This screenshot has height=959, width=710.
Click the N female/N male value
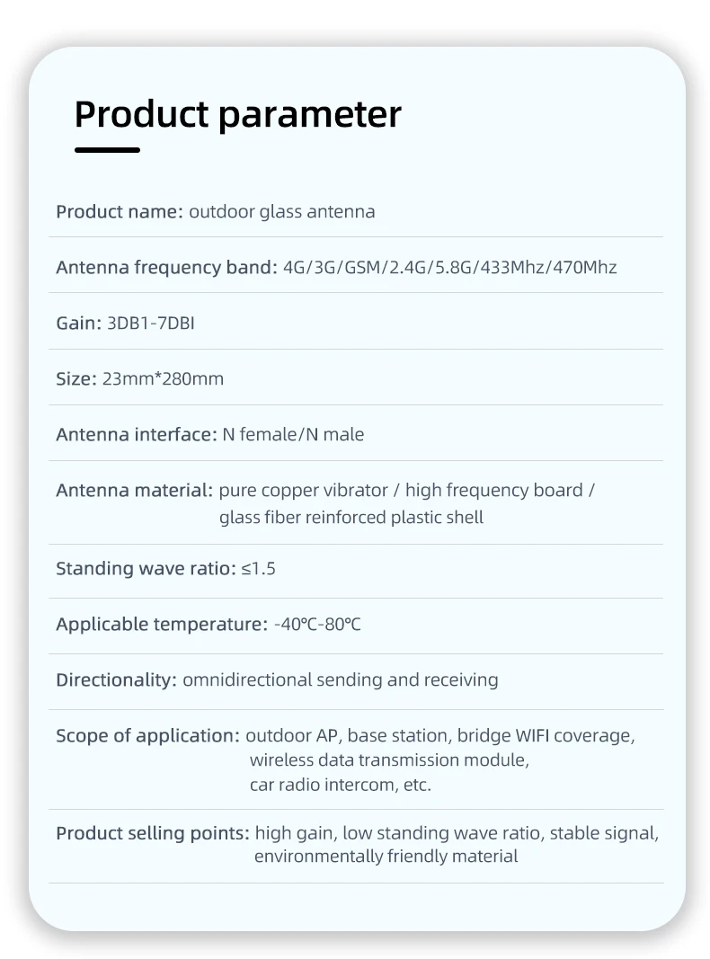[293, 434]
